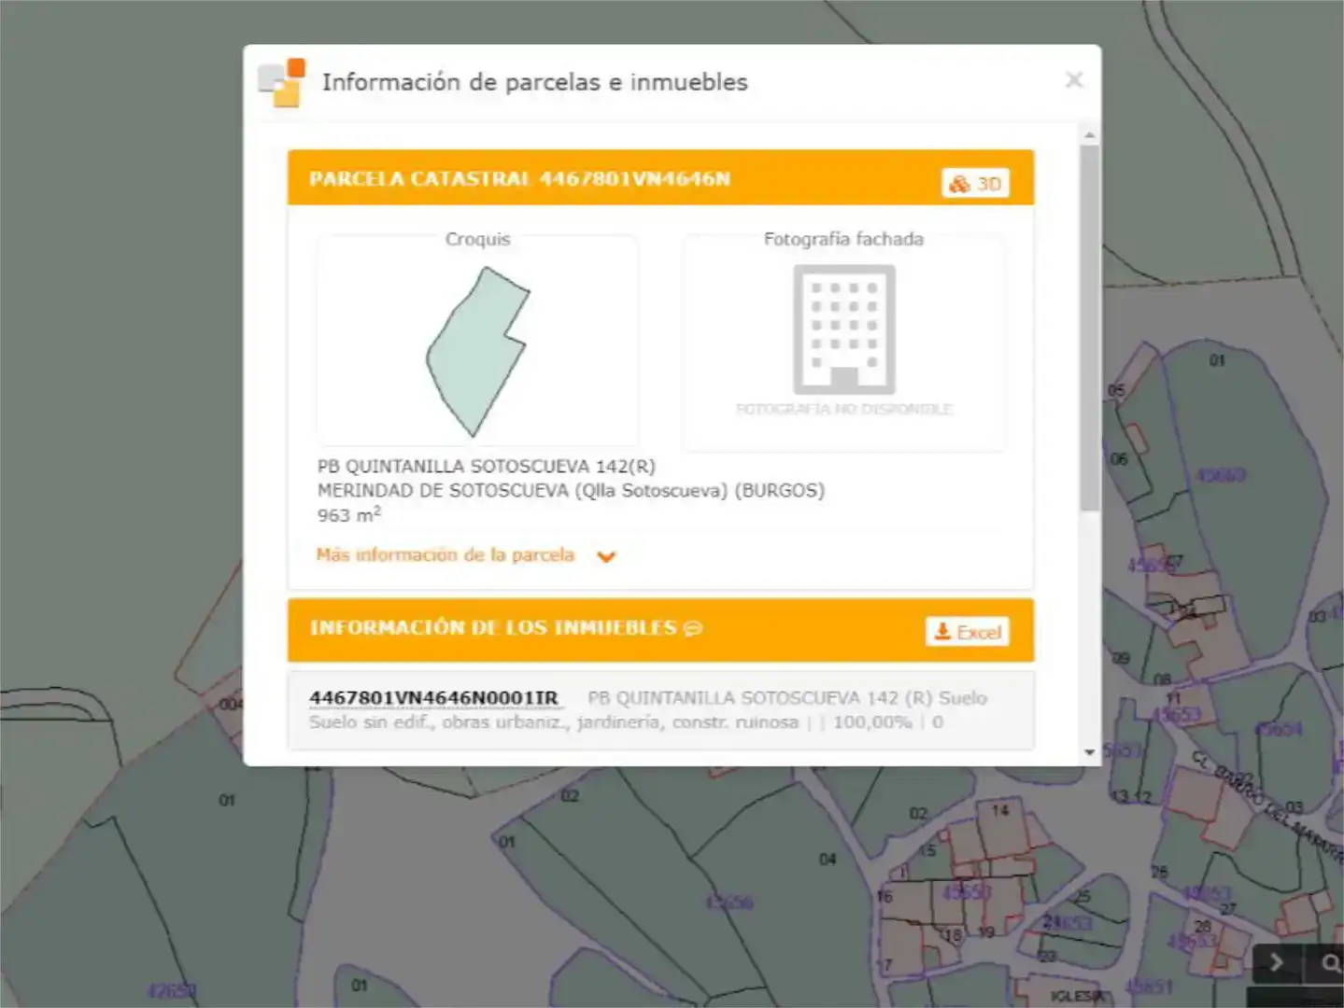Open the 3D view of the parcel

click(975, 184)
